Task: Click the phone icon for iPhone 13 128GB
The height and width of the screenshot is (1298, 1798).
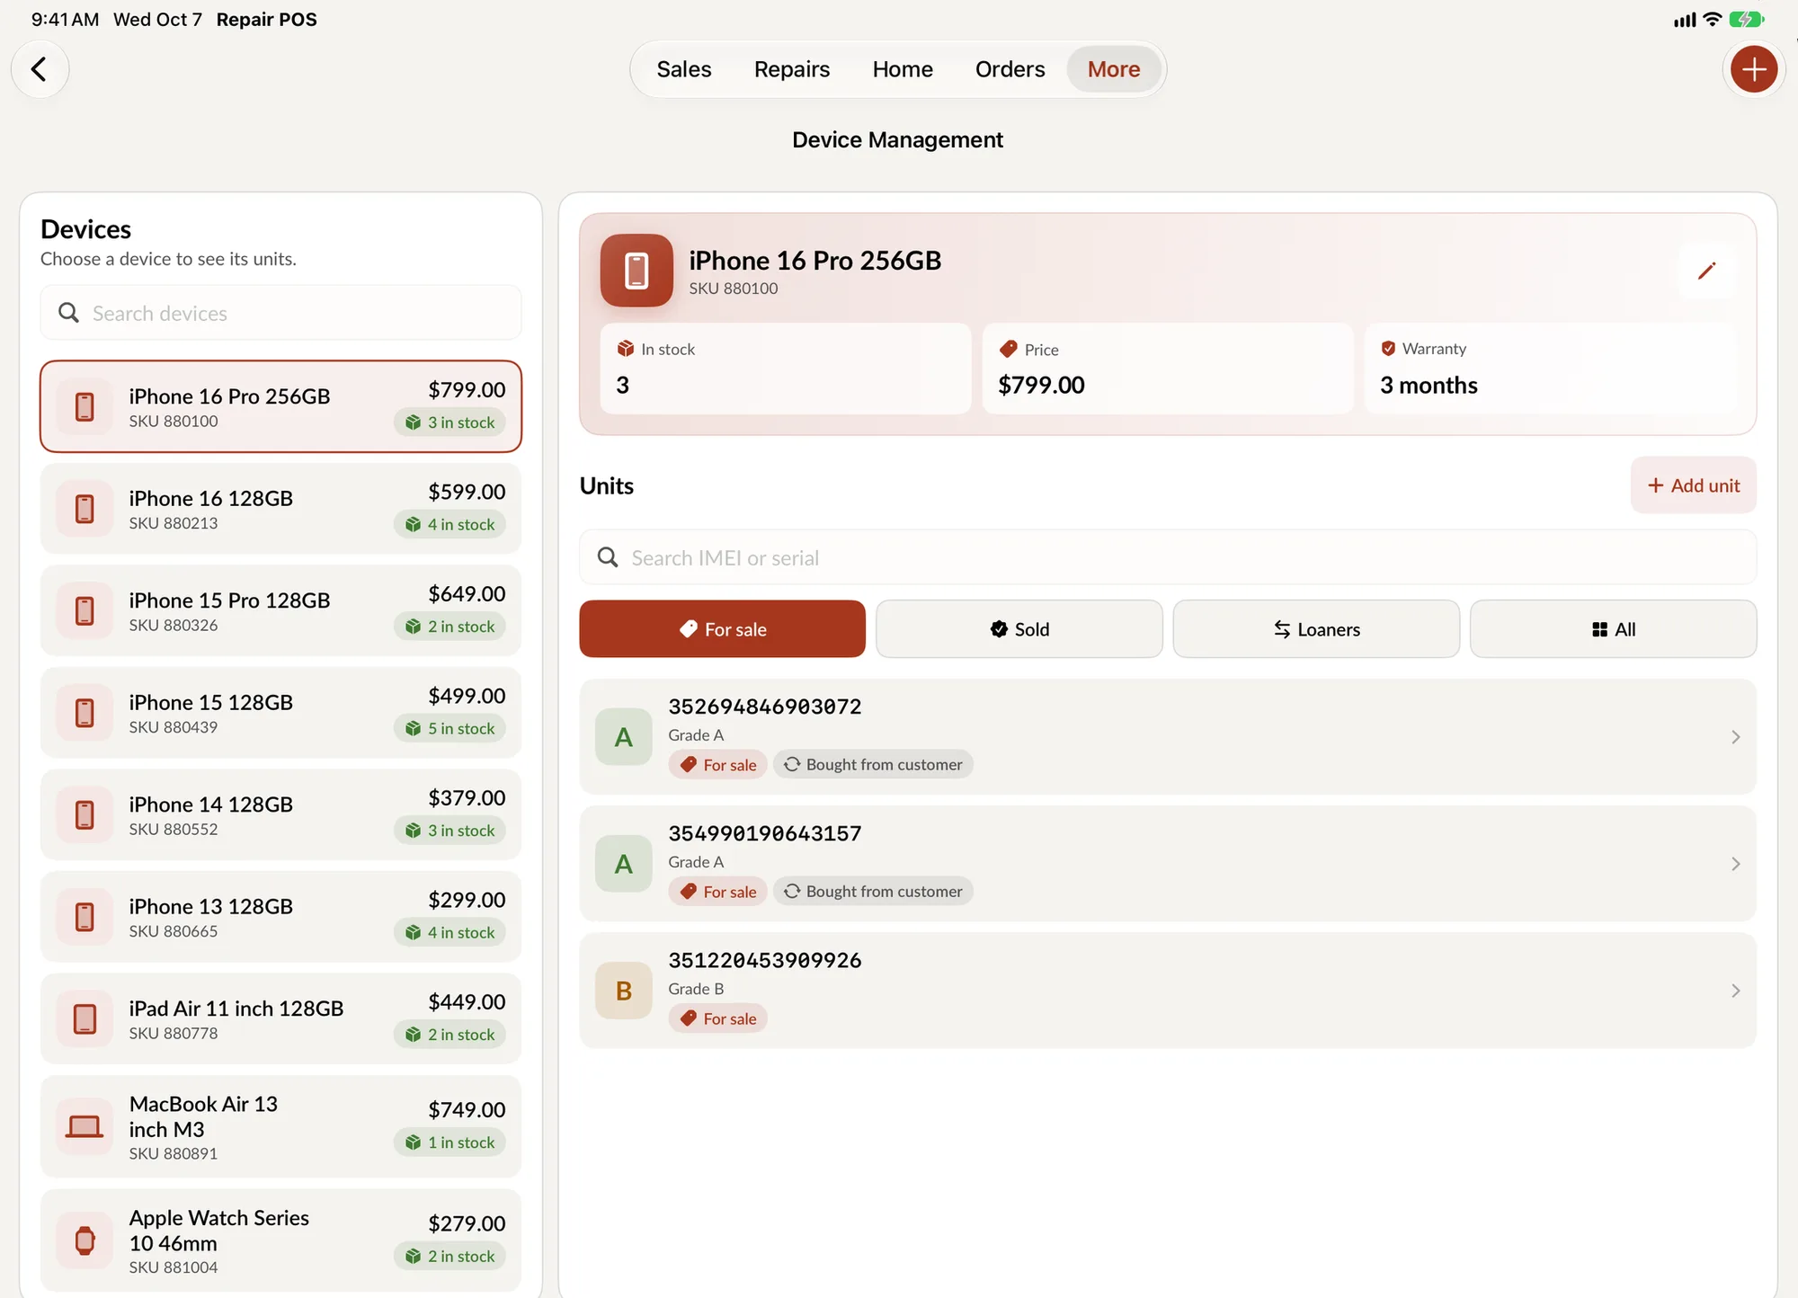Action: click(x=85, y=917)
